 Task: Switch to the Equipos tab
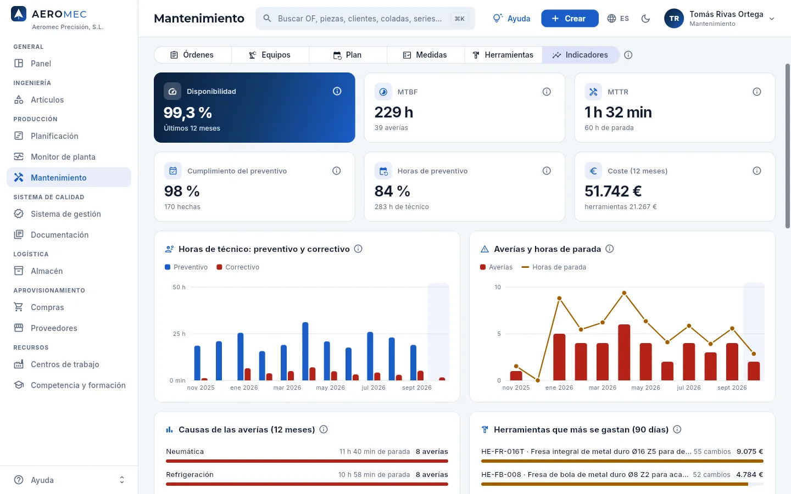point(270,55)
